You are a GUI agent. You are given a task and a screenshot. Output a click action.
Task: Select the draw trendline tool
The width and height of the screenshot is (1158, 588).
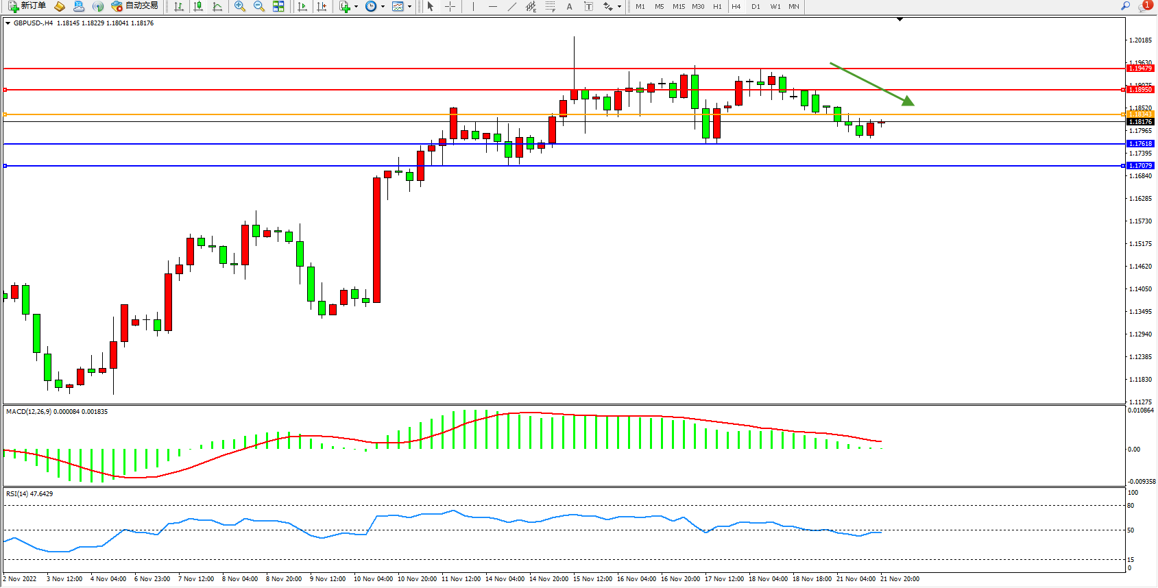tap(511, 6)
